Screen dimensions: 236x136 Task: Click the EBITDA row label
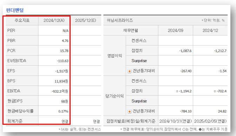14,91
